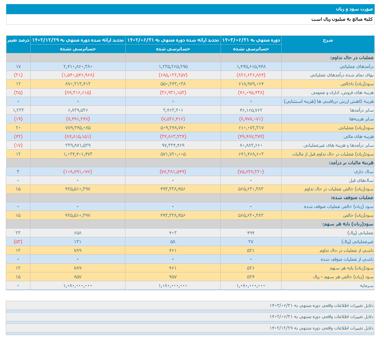Image resolution: width=384 pixels, height=338 pixels.
Task: Select the note 'کلیه مبالغ به میلیون ریال است'
Action: click(342, 19)
